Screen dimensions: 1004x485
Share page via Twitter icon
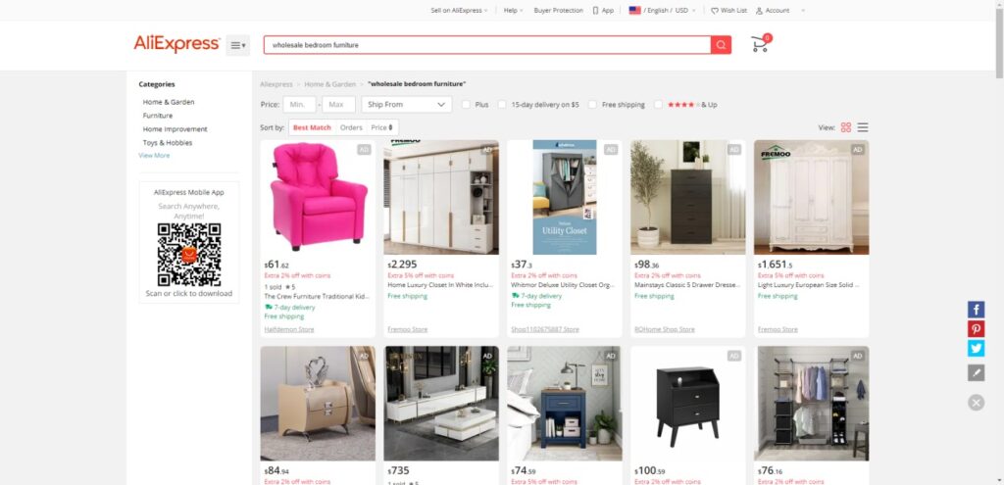[976, 348]
